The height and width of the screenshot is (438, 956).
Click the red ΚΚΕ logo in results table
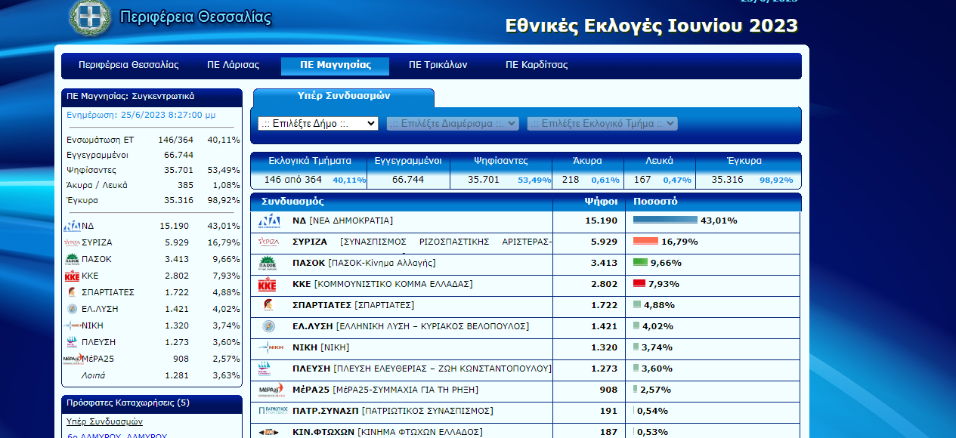pos(268,285)
